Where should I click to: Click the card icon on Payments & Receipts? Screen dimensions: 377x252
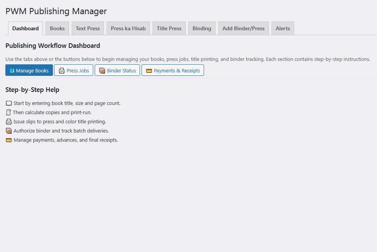[x=148, y=70]
